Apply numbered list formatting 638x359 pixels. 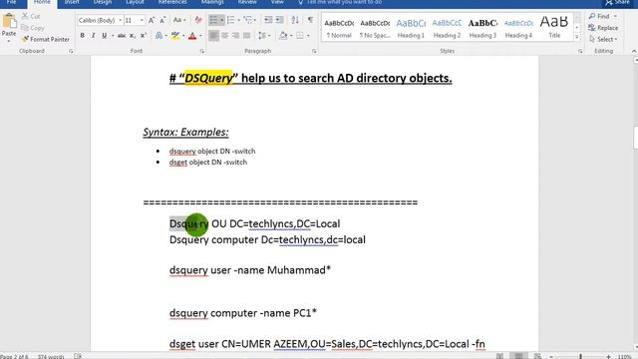pos(230,20)
